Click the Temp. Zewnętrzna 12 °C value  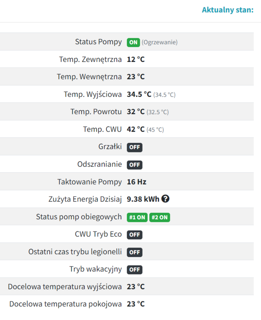pyautogui.click(x=136, y=60)
